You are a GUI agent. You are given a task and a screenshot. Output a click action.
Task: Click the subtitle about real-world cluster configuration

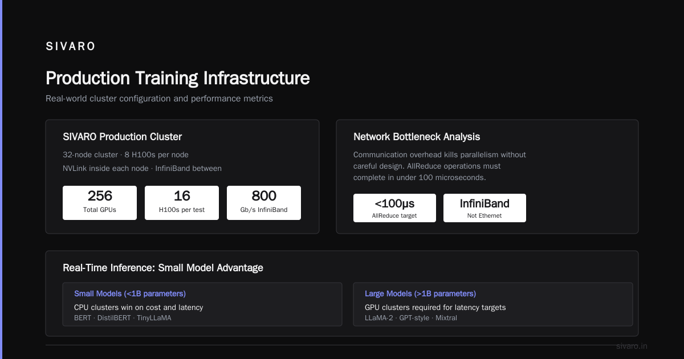(159, 99)
